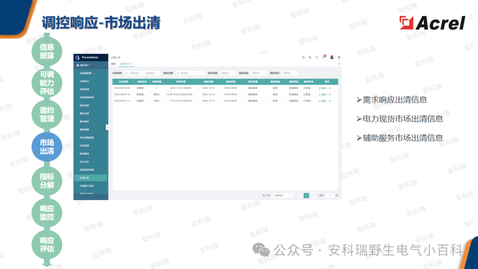Screen dimensions: 478x269
Task: Click cell 11:14-12:14 56元/kW
Action: (181, 101)
